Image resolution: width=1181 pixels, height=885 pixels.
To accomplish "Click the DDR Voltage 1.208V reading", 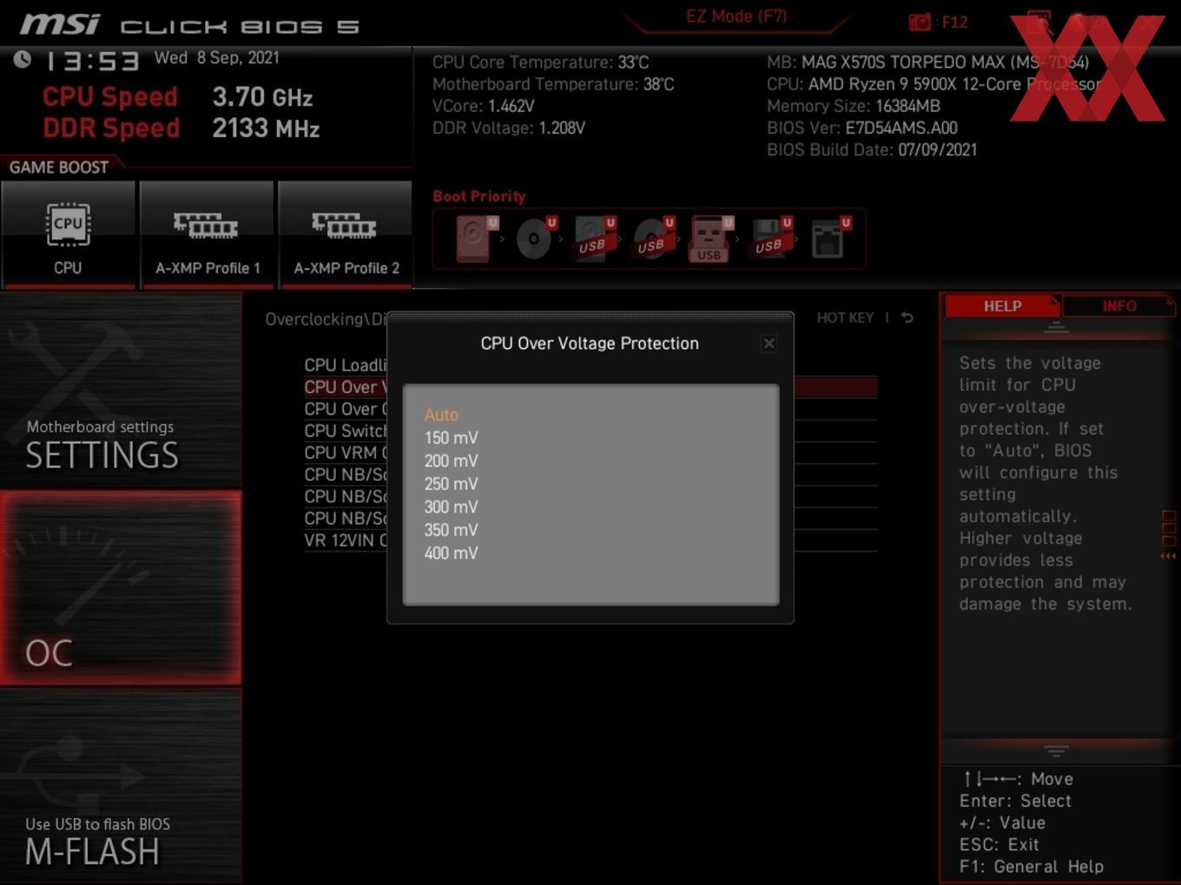I will point(509,128).
